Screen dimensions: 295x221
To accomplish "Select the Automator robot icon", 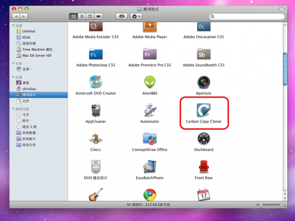I will pyautogui.click(x=150, y=110).
